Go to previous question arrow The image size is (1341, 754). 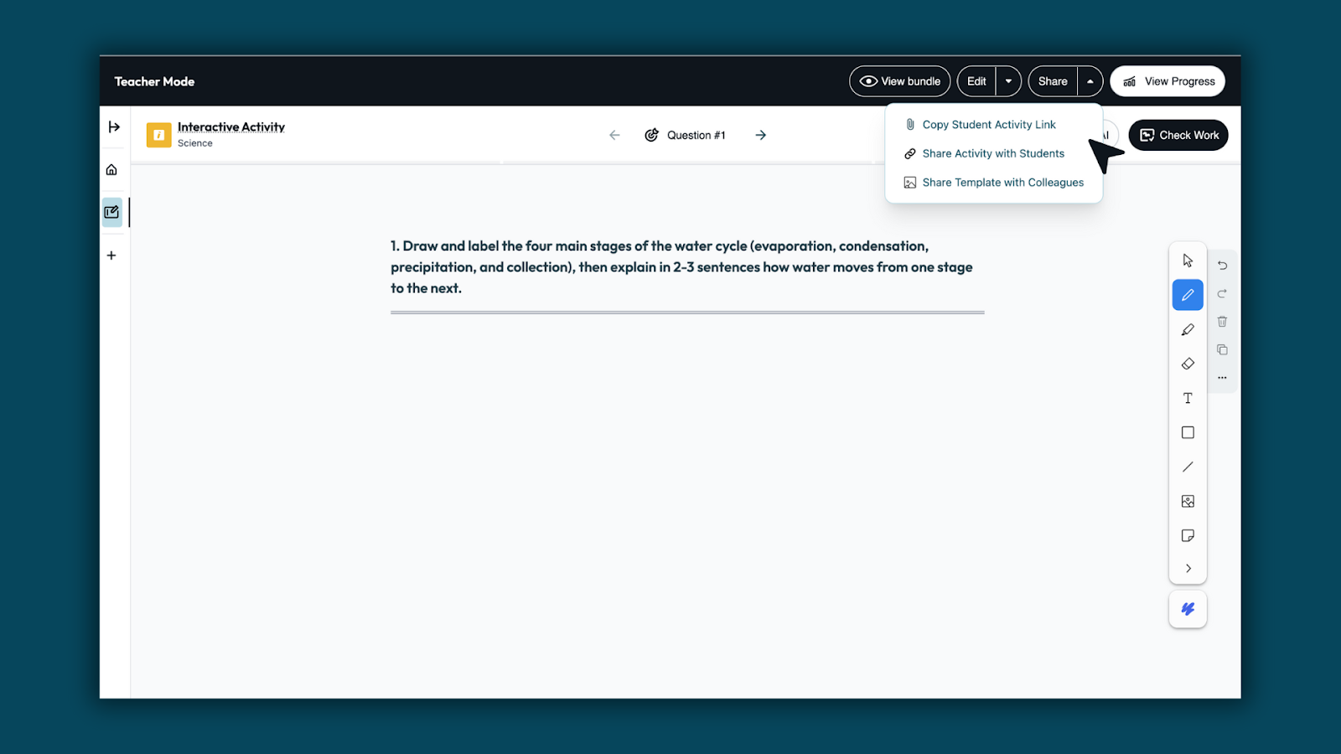click(x=614, y=135)
